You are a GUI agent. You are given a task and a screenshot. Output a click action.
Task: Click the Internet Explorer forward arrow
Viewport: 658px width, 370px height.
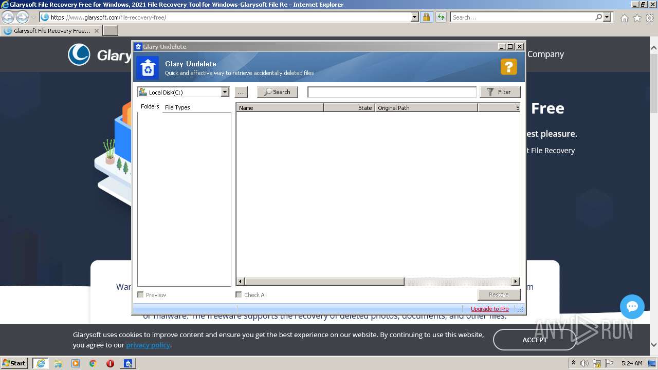click(22, 17)
